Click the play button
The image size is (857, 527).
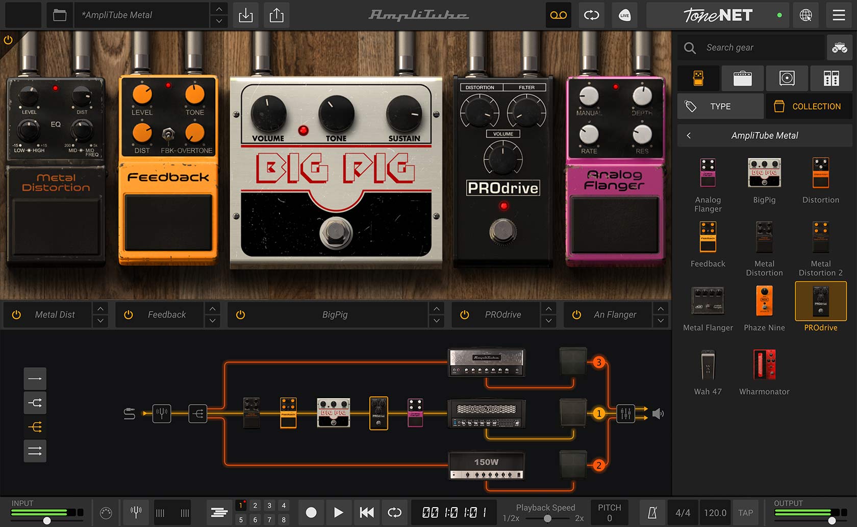[x=338, y=512]
